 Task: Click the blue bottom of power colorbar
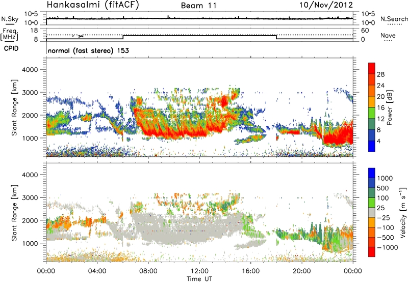click(x=372, y=147)
